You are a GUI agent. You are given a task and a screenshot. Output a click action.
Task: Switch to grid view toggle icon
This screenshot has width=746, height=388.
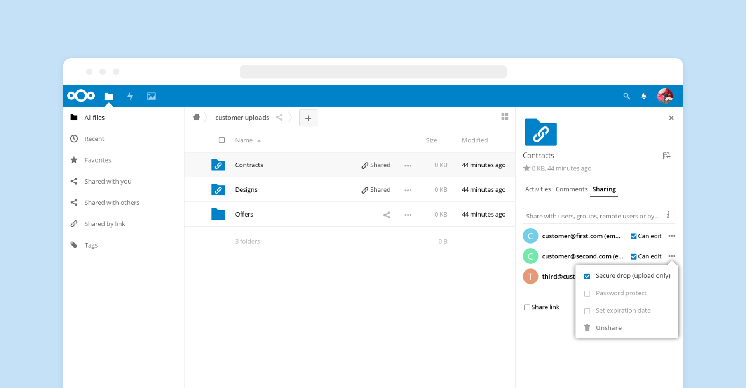505,116
